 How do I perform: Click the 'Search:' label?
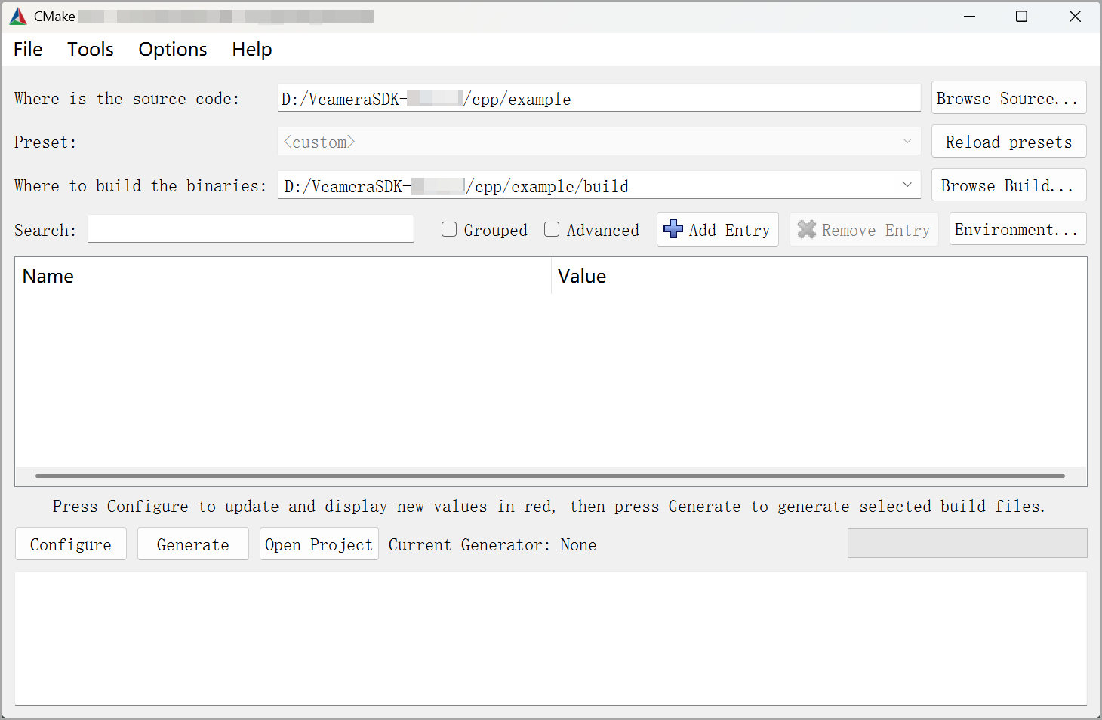45,231
